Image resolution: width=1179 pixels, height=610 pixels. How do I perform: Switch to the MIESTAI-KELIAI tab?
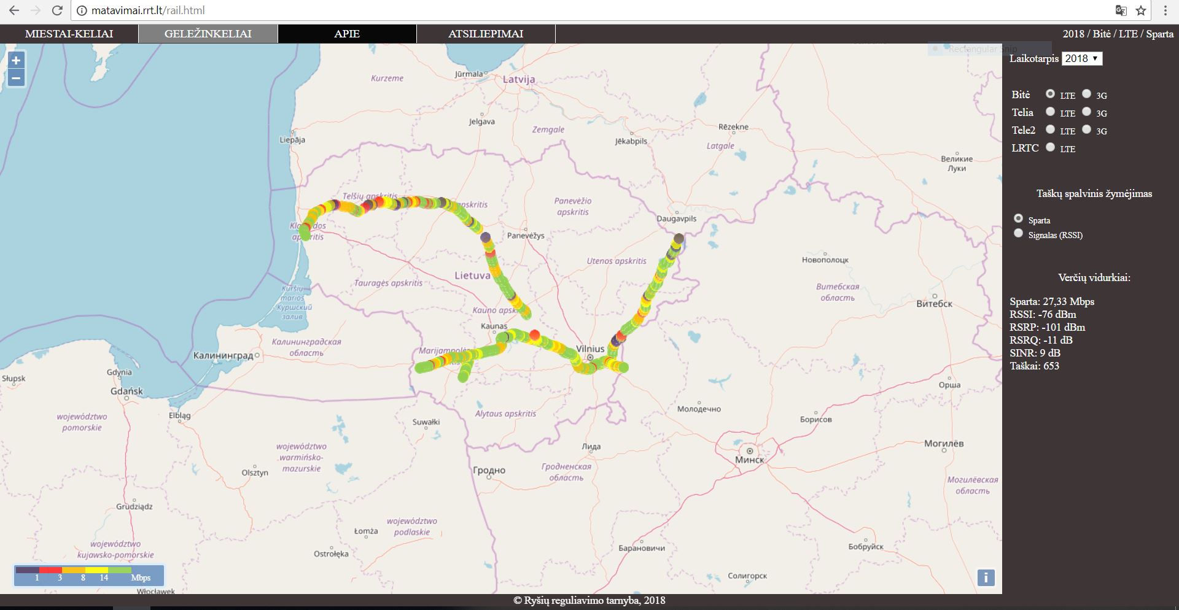pos(69,34)
